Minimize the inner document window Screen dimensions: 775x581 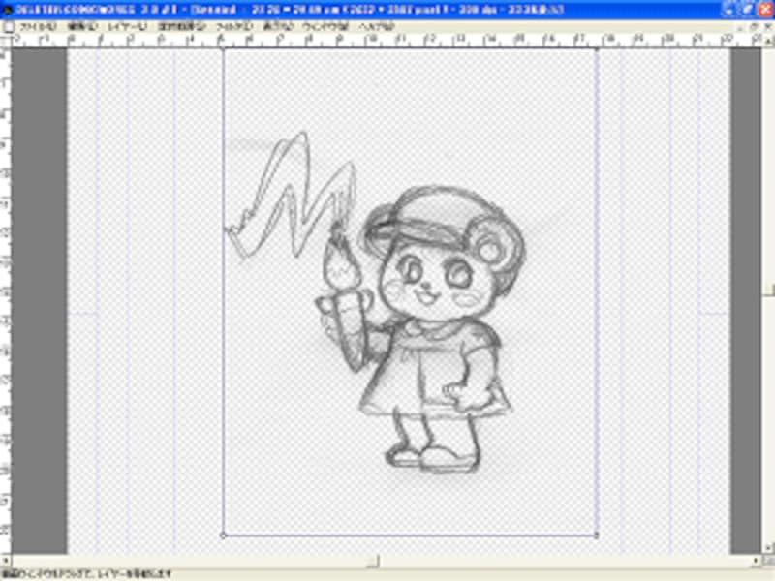pyautogui.click(x=741, y=27)
